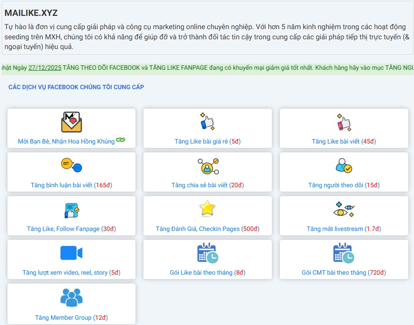
Task: Click the fanpage like document icon
Action: click(72, 210)
